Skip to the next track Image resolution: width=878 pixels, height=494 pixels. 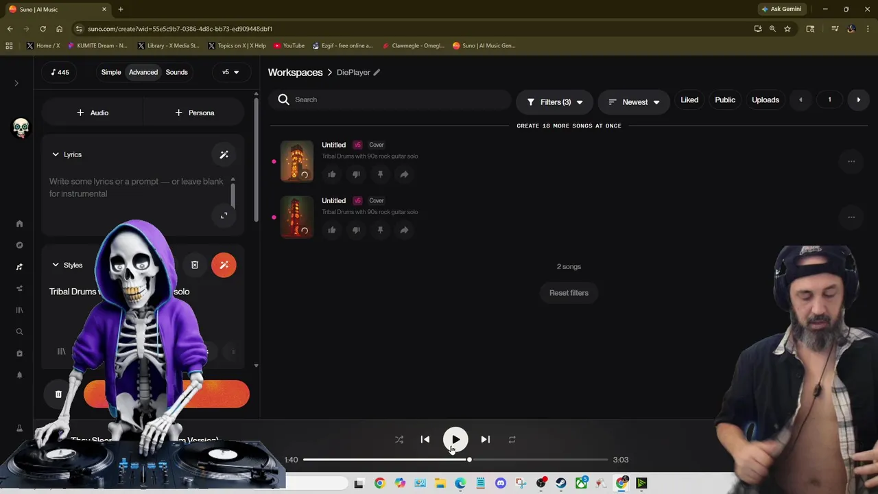point(485,440)
